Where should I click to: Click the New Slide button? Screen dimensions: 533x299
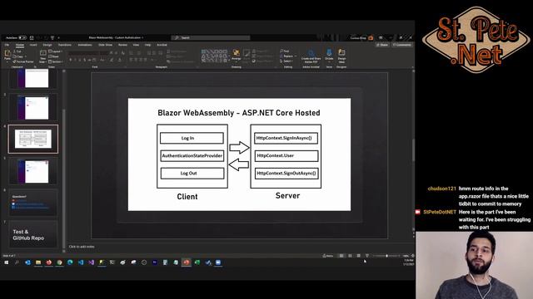click(42, 56)
